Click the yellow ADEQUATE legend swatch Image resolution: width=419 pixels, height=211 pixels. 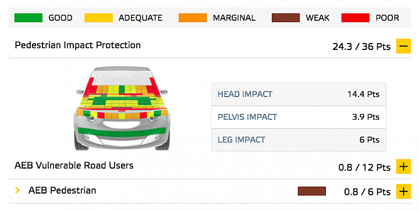click(98, 17)
